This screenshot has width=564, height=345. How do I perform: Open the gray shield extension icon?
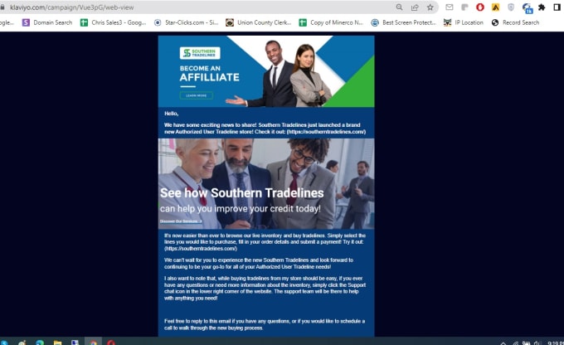click(x=511, y=7)
